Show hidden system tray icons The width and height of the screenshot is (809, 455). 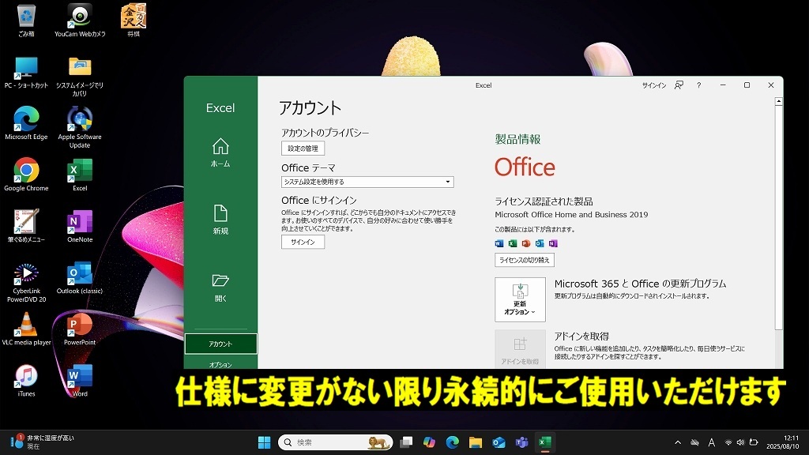(678, 442)
